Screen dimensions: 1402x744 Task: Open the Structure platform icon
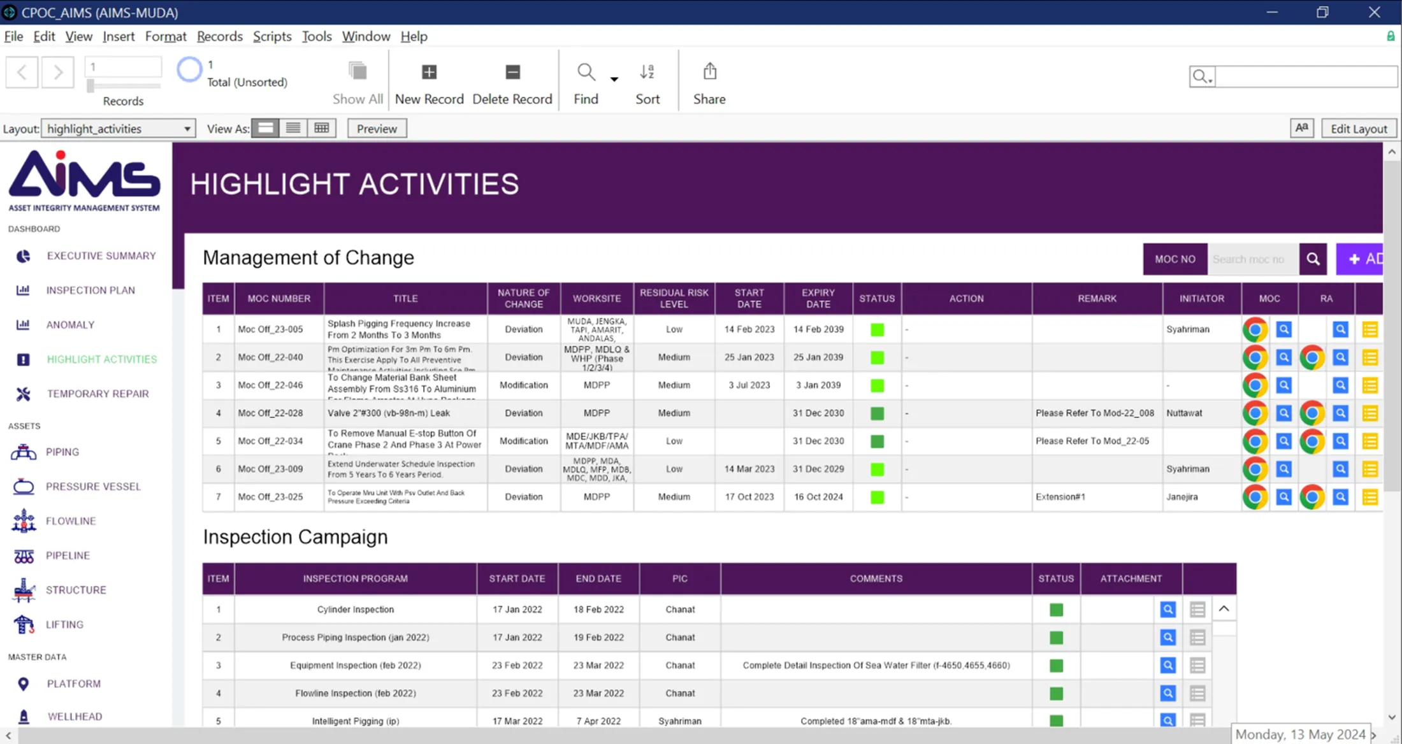pyautogui.click(x=24, y=590)
